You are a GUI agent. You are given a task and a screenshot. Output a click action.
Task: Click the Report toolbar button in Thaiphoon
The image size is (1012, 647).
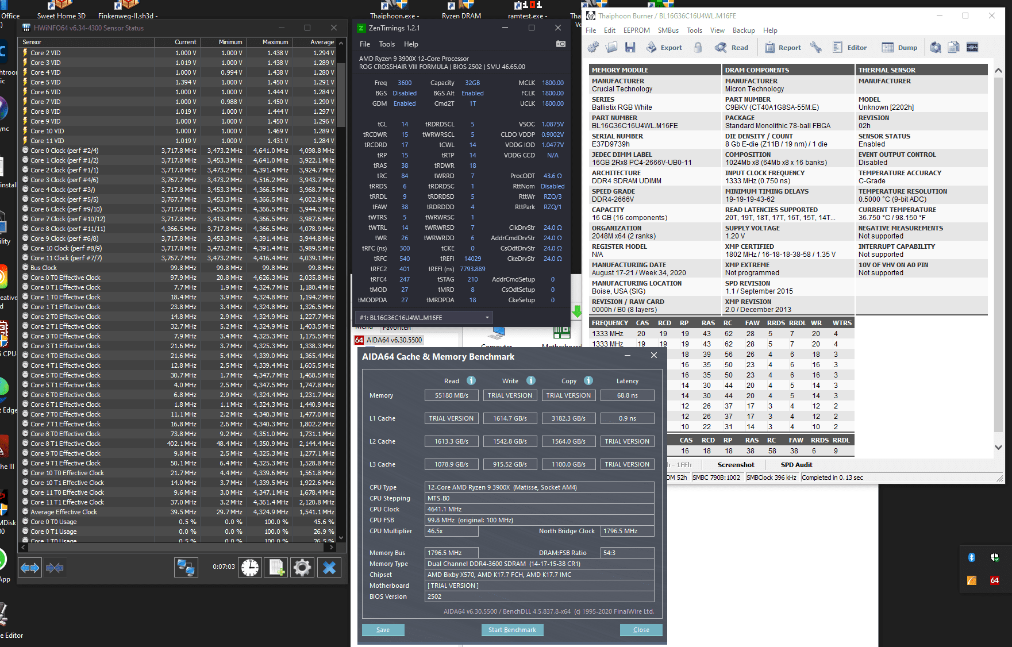point(782,47)
